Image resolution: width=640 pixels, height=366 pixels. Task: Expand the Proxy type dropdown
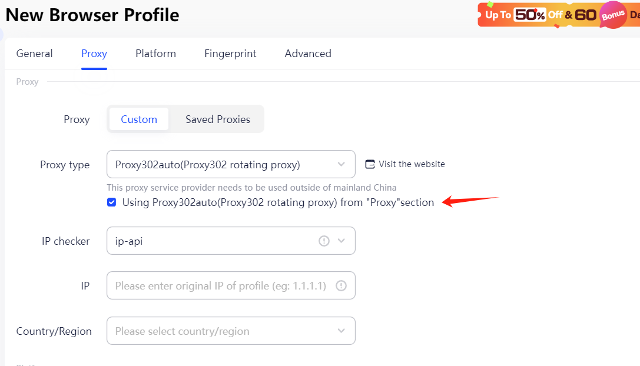pyautogui.click(x=341, y=164)
